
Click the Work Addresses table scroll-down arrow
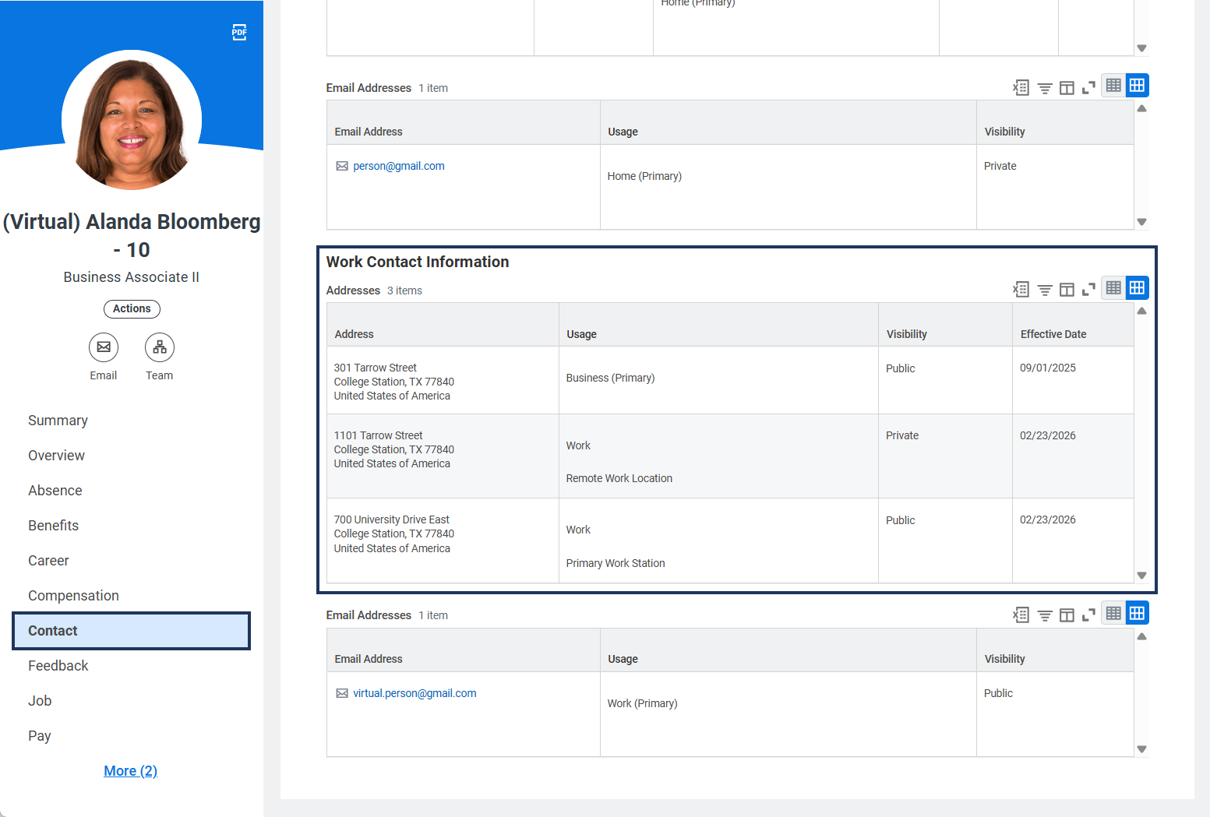1141,576
